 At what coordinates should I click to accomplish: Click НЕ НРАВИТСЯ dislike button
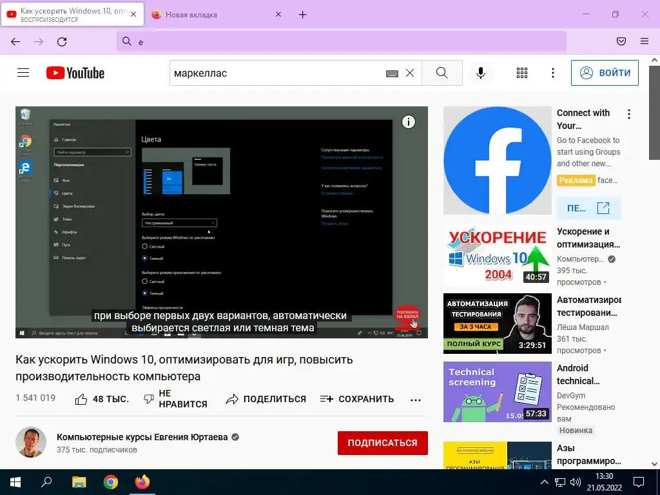pos(175,399)
